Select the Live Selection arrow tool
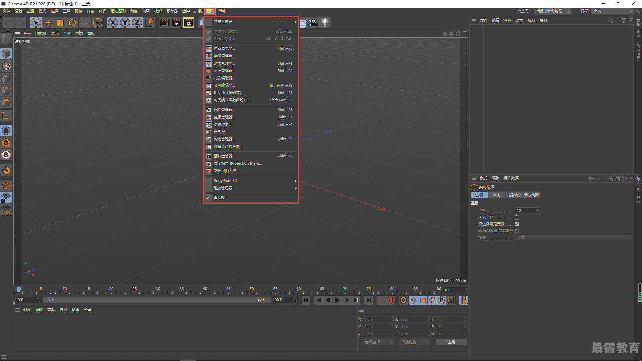 tap(36, 23)
